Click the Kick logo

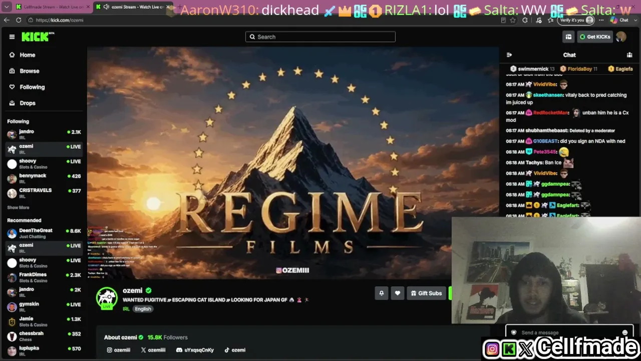coord(38,37)
